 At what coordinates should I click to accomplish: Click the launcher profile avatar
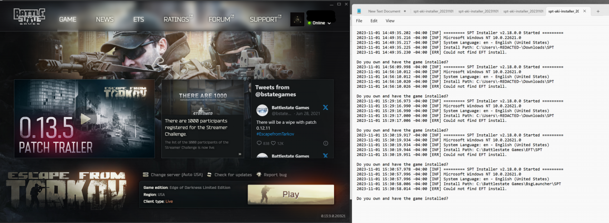pyautogui.click(x=297, y=19)
